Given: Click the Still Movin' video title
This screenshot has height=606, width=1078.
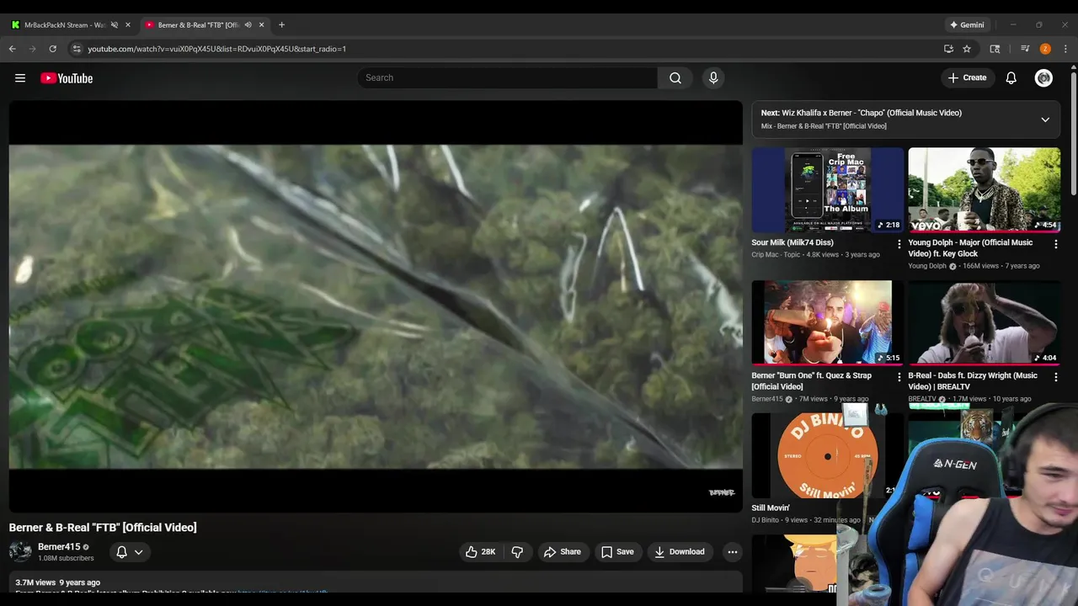Looking at the screenshot, I should tap(771, 508).
